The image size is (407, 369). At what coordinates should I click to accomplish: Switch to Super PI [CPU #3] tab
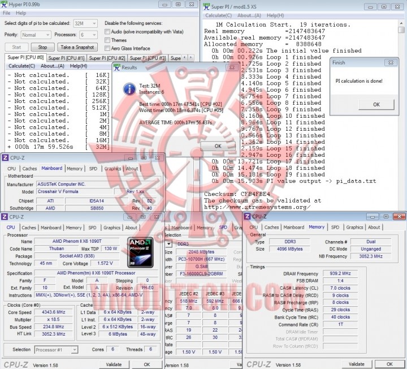click(x=148, y=58)
